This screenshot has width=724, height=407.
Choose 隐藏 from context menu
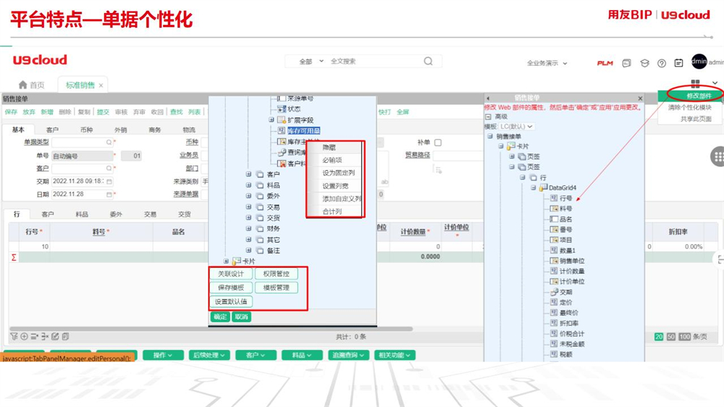(334, 147)
